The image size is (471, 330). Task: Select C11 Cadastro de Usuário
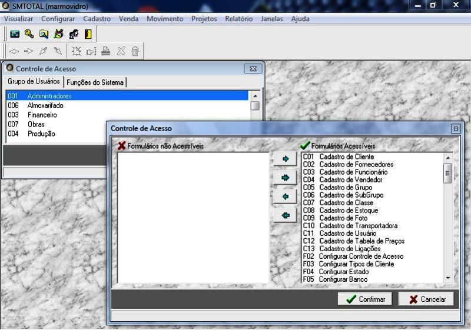(373, 233)
